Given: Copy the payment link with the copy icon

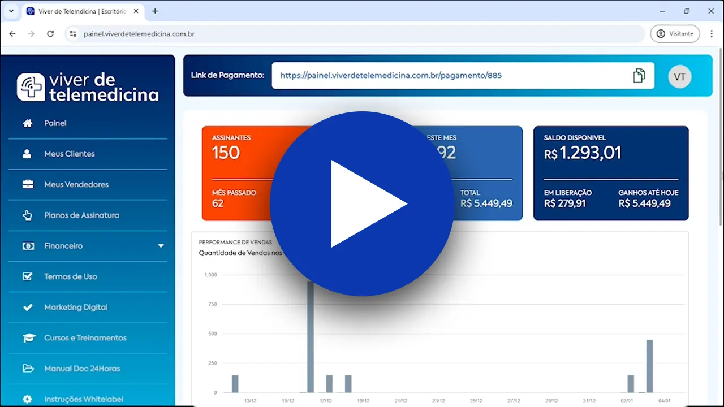Looking at the screenshot, I should click(639, 75).
